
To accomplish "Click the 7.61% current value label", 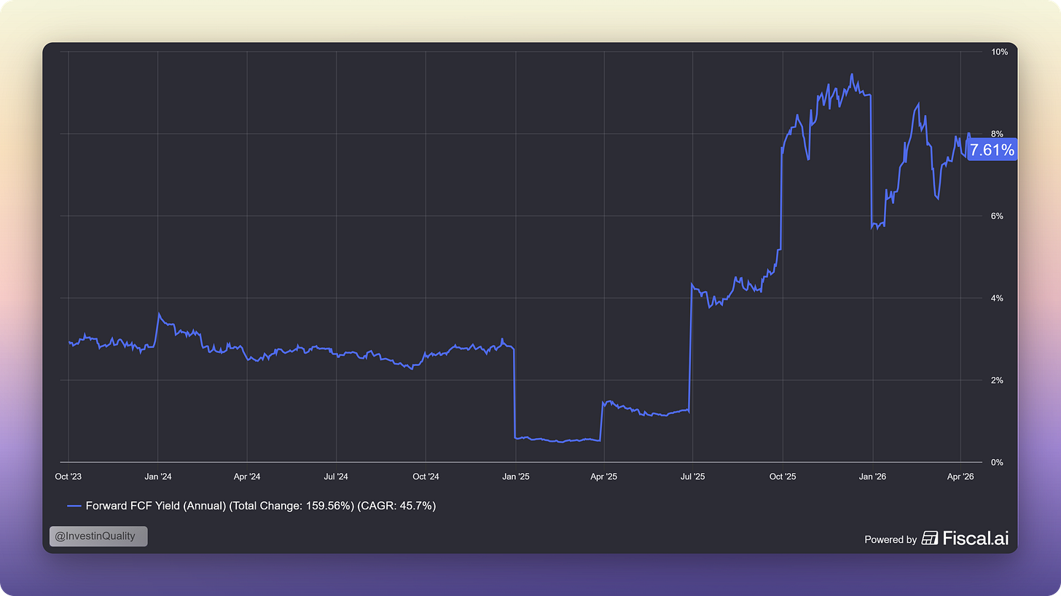I will click(x=992, y=150).
